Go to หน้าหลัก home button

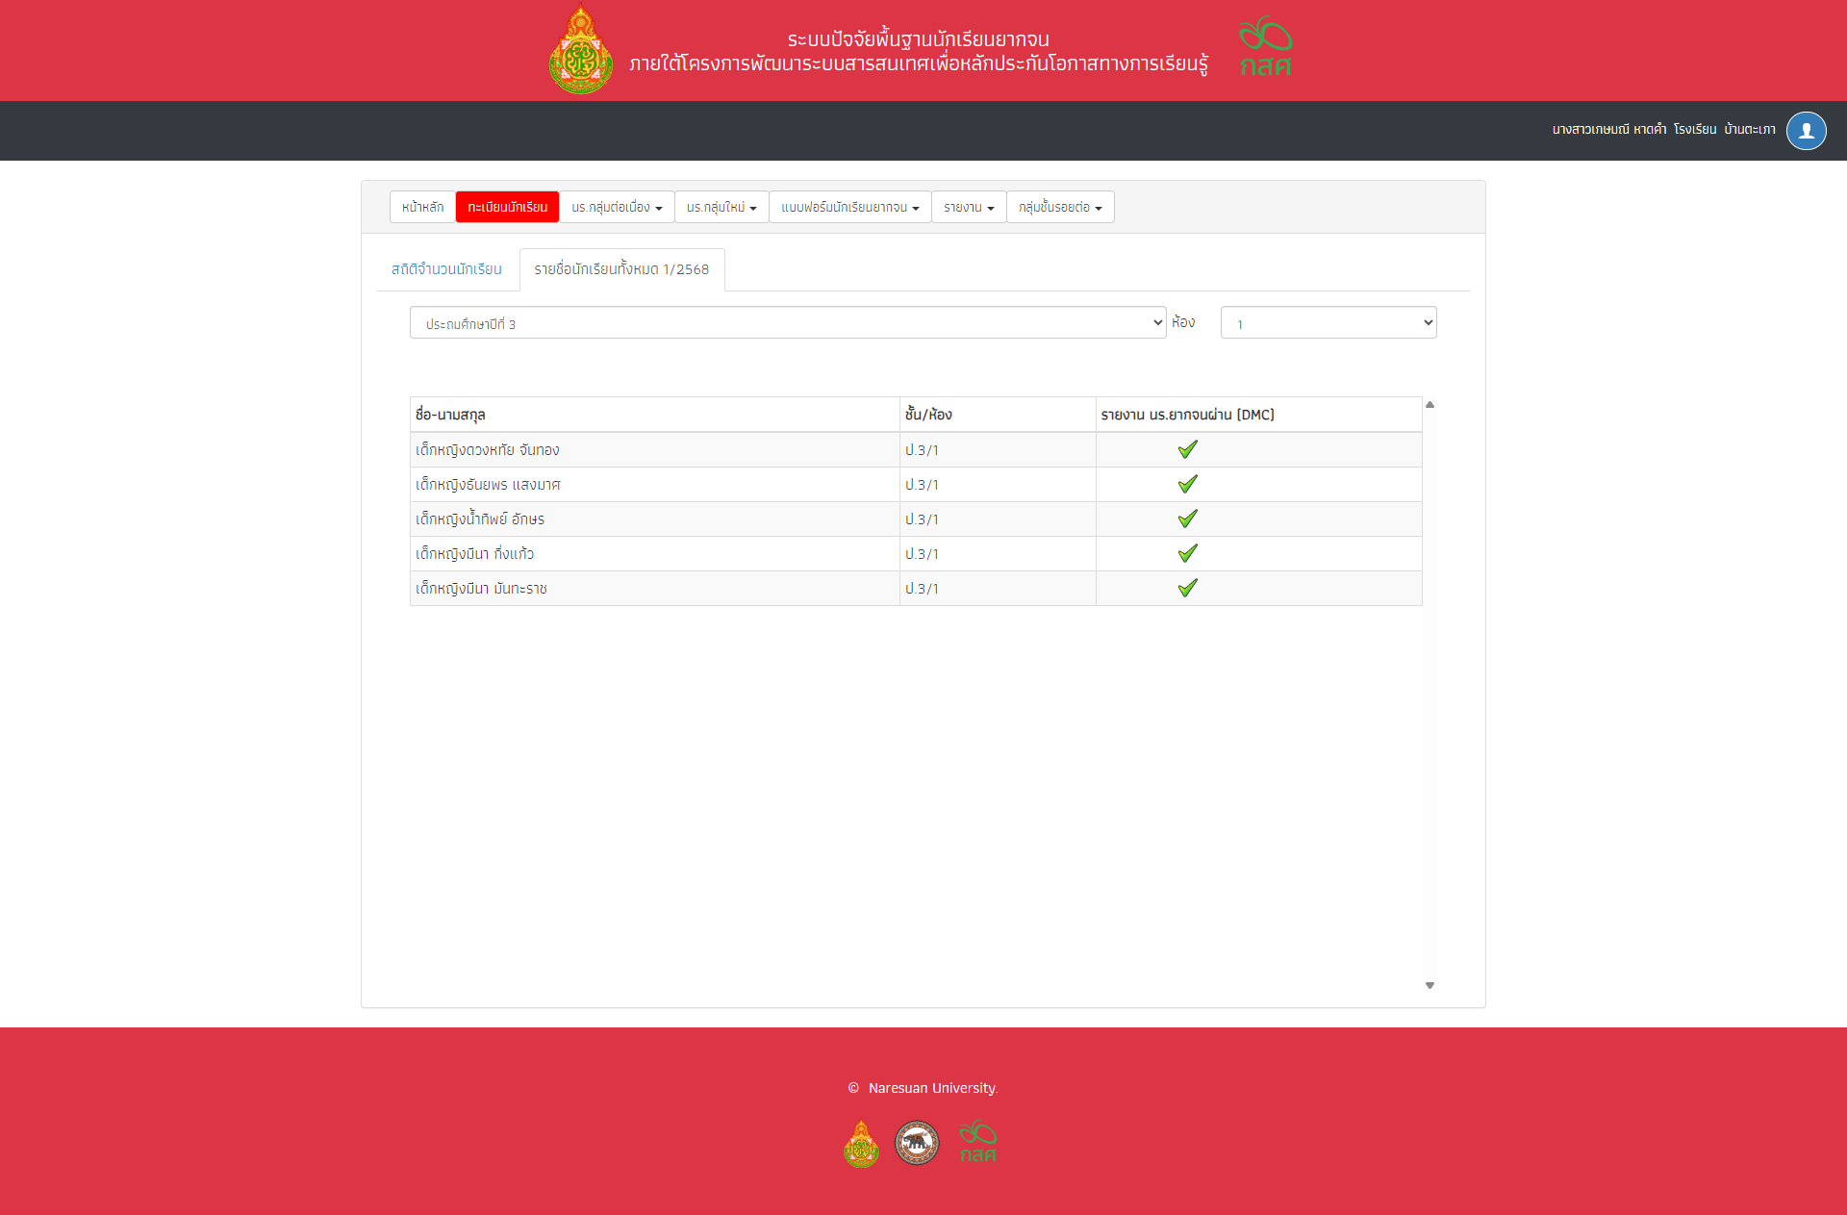pos(422,207)
